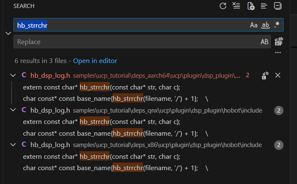Switch results to tree view

coord(264,6)
